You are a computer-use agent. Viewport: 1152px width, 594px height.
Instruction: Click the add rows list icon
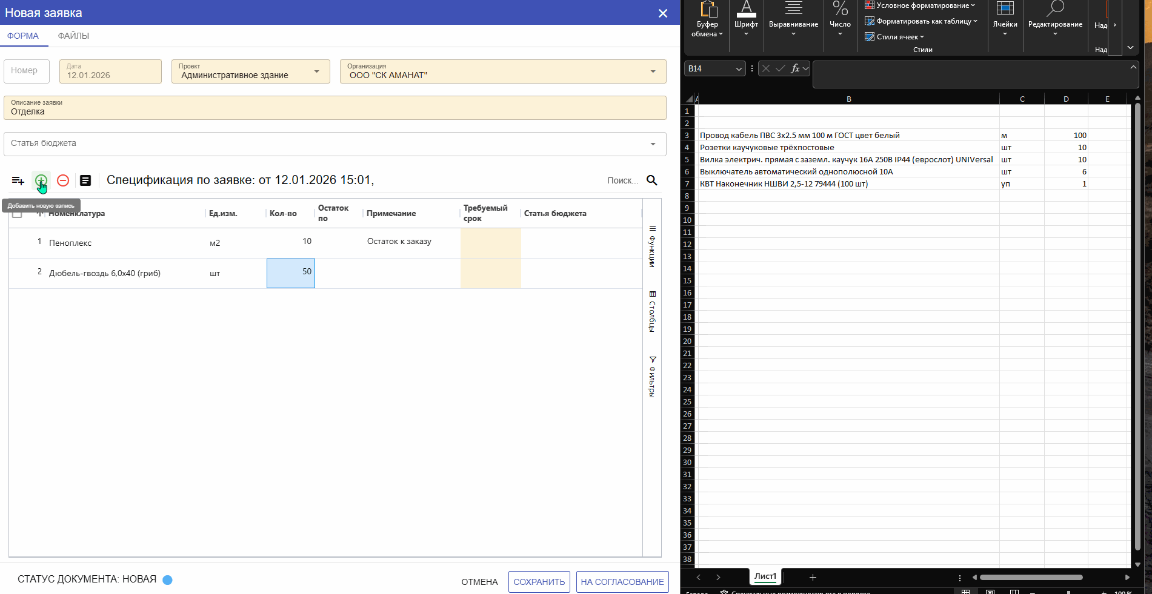(x=18, y=180)
